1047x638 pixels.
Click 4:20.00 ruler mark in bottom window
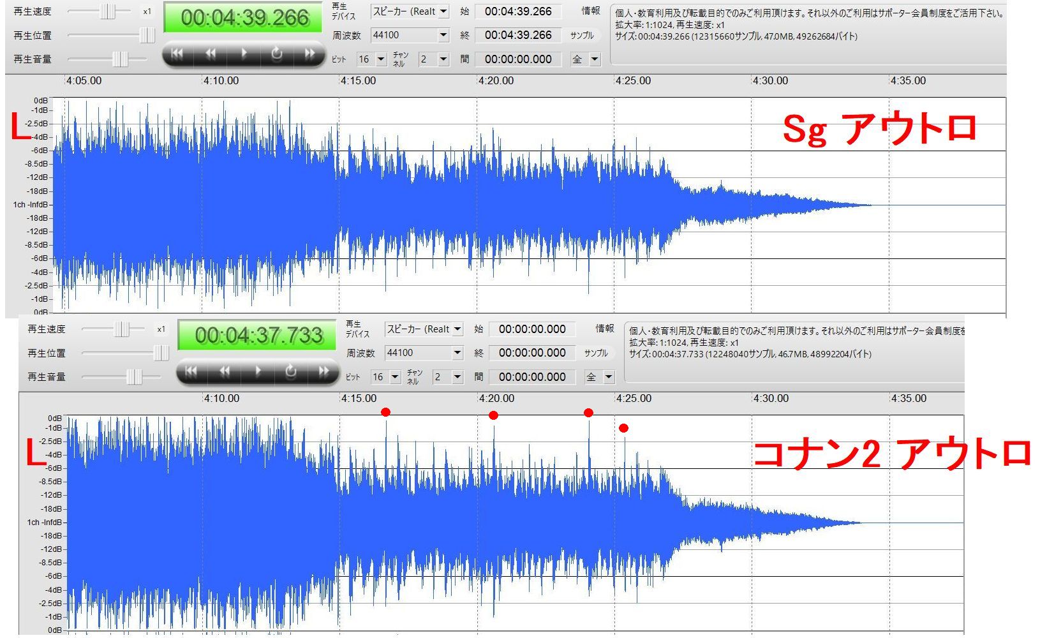pos(497,399)
